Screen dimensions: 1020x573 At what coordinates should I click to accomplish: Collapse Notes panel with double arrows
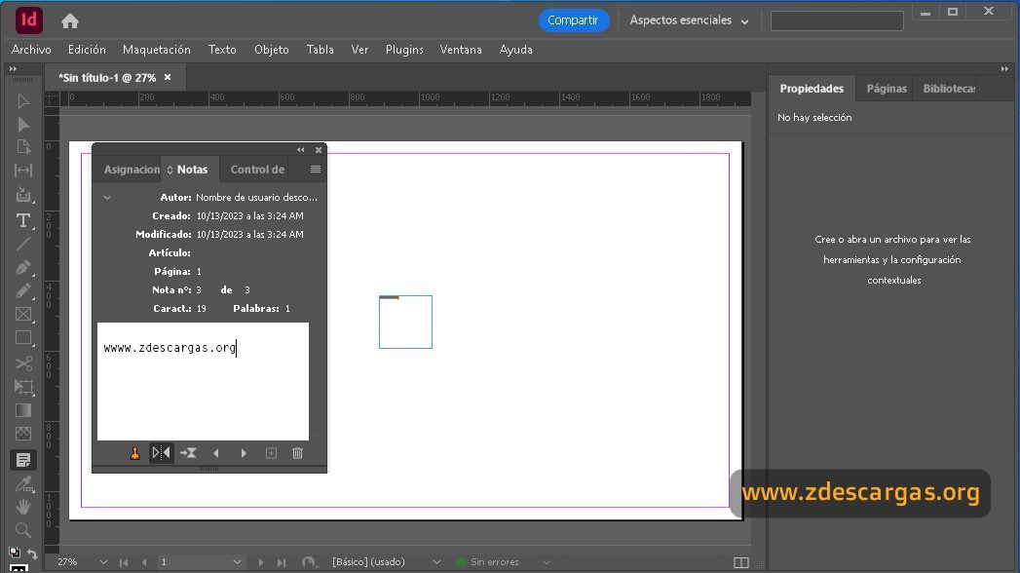pos(300,150)
